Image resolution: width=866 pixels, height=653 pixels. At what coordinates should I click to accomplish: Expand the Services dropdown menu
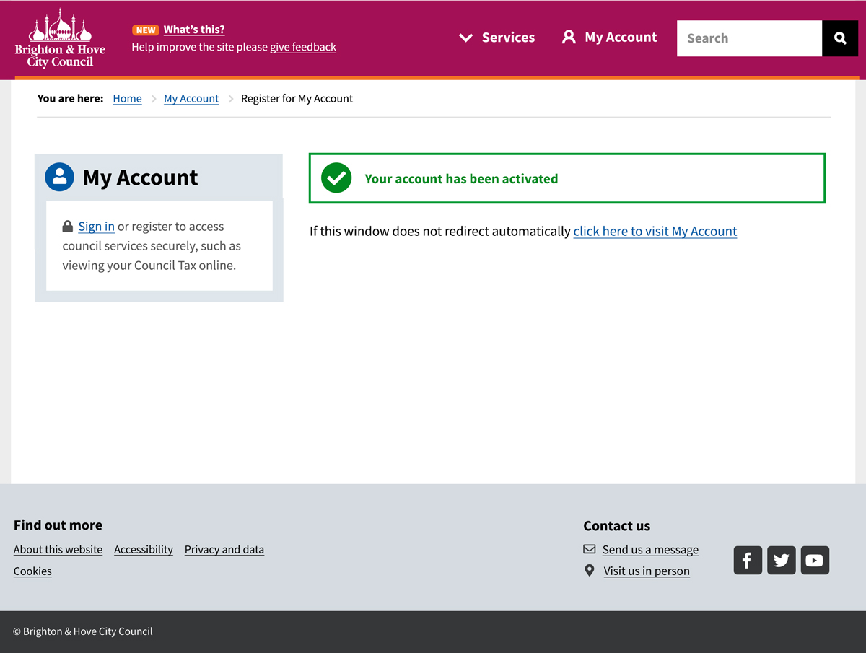(497, 38)
